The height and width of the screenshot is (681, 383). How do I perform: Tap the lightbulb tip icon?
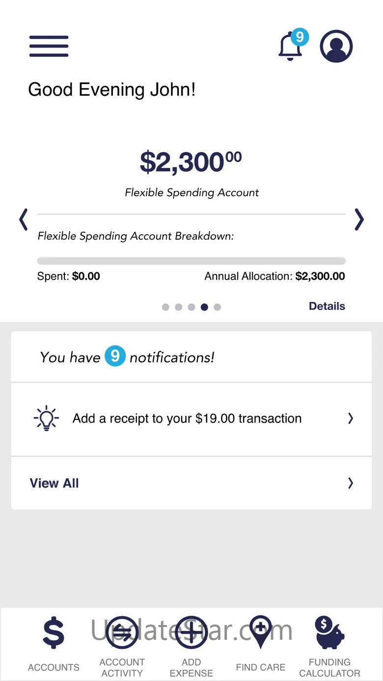(46, 418)
